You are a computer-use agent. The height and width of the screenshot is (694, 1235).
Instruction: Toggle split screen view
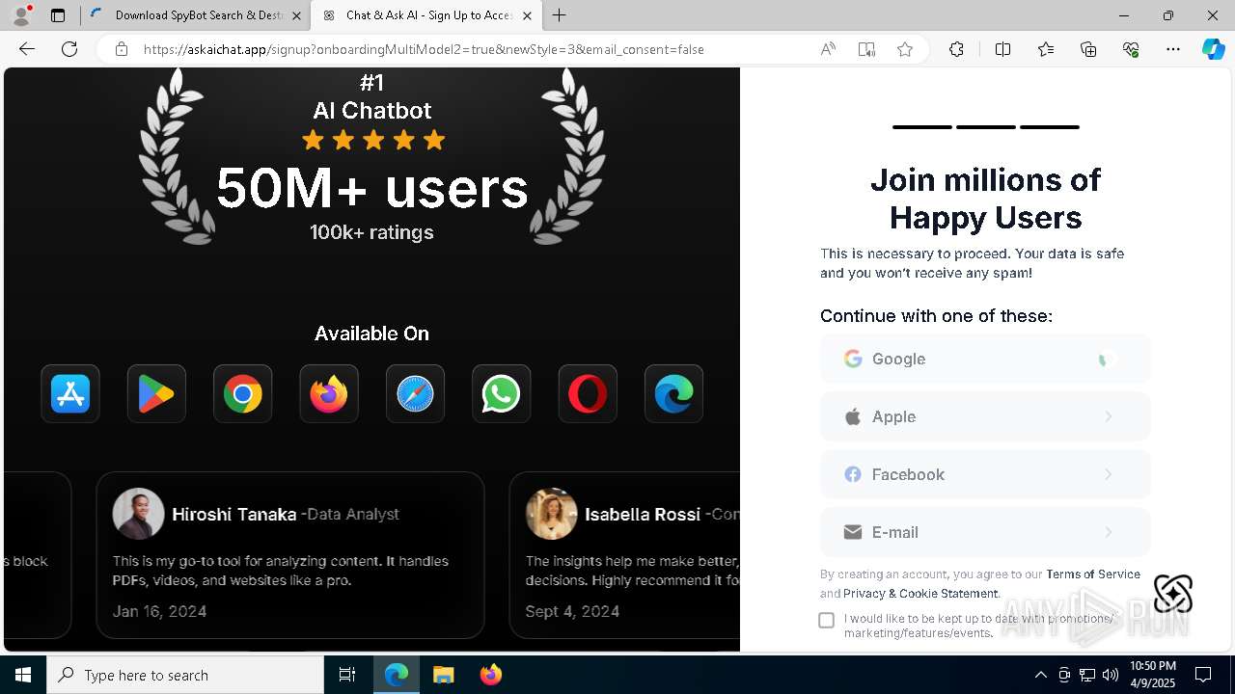tap(1002, 49)
